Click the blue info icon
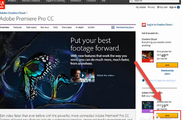The image size is (182, 120). (178, 7)
